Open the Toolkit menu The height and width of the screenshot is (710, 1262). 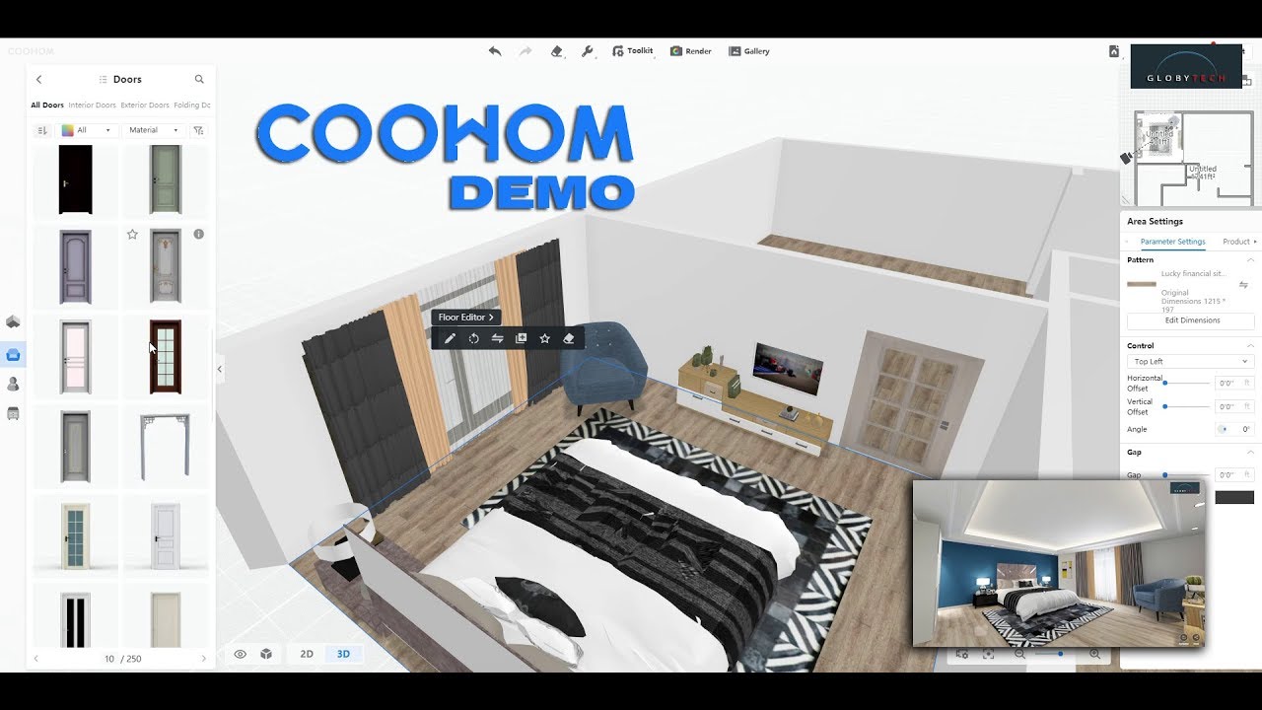coord(632,51)
